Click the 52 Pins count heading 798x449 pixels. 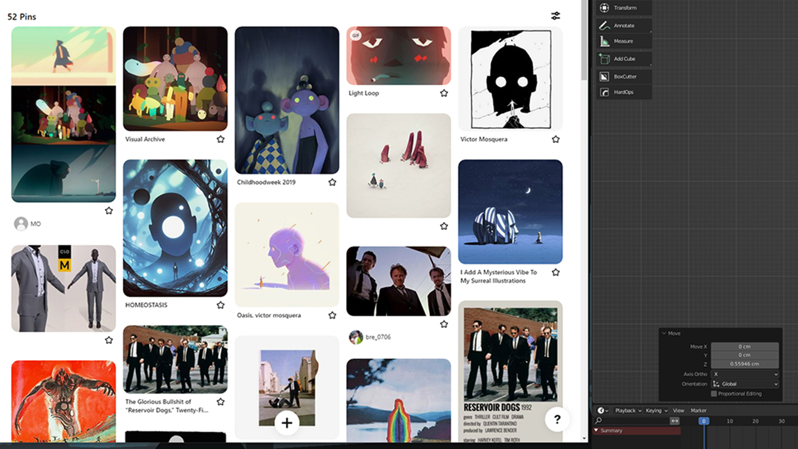pyautogui.click(x=22, y=17)
